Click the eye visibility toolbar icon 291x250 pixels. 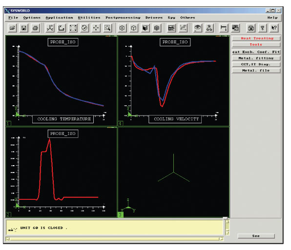(x=198, y=28)
